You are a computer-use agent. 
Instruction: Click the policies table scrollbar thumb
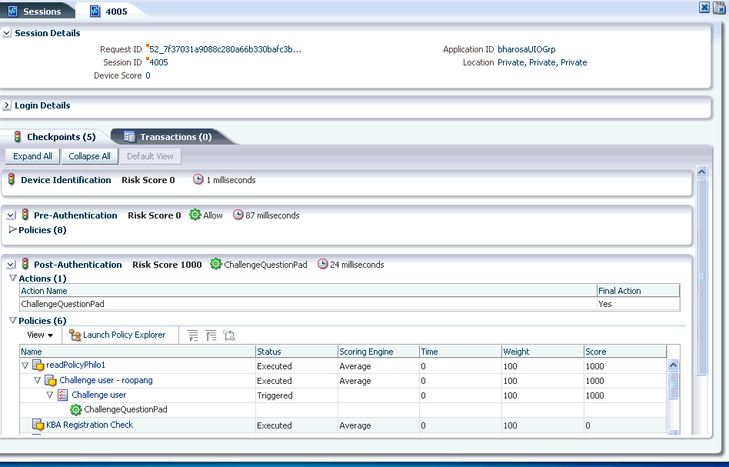pyautogui.click(x=673, y=385)
